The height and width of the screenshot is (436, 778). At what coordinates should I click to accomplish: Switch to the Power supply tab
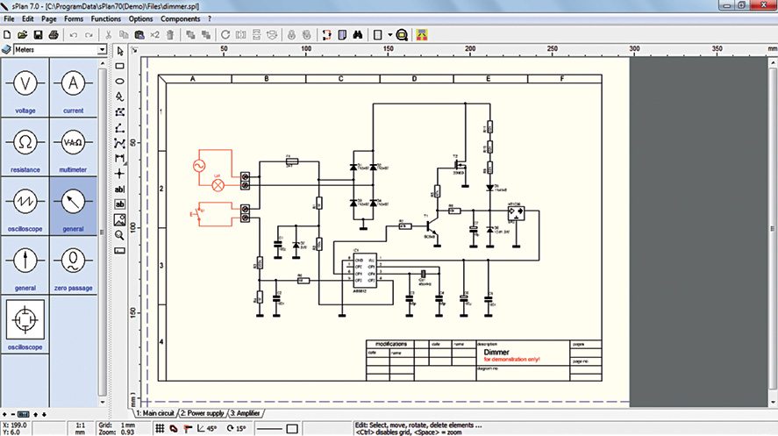point(202,412)
